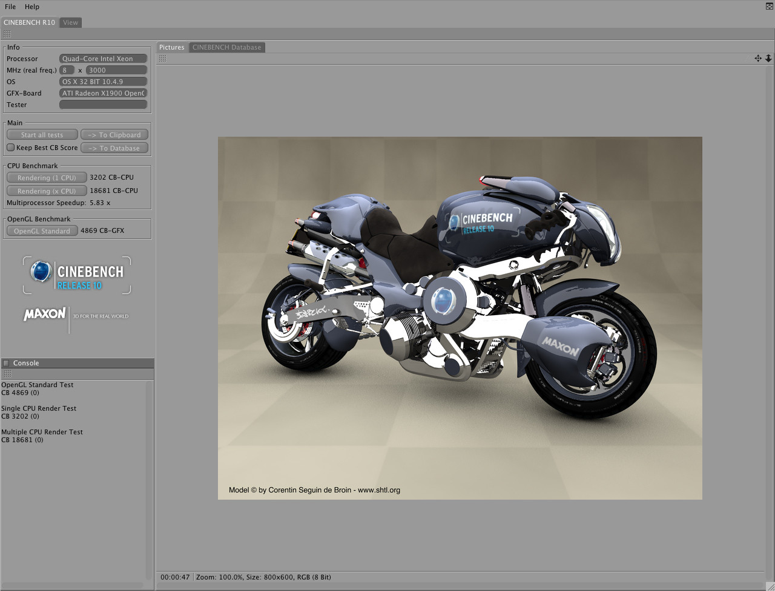775x591 pixels.
Task: Click the CB 3202 (0) console line
Action: [20, 416]
